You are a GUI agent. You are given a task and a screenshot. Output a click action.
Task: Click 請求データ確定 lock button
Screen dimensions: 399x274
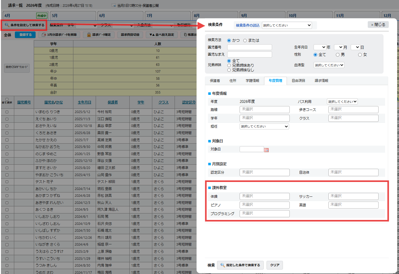click(x=99, y=35)
